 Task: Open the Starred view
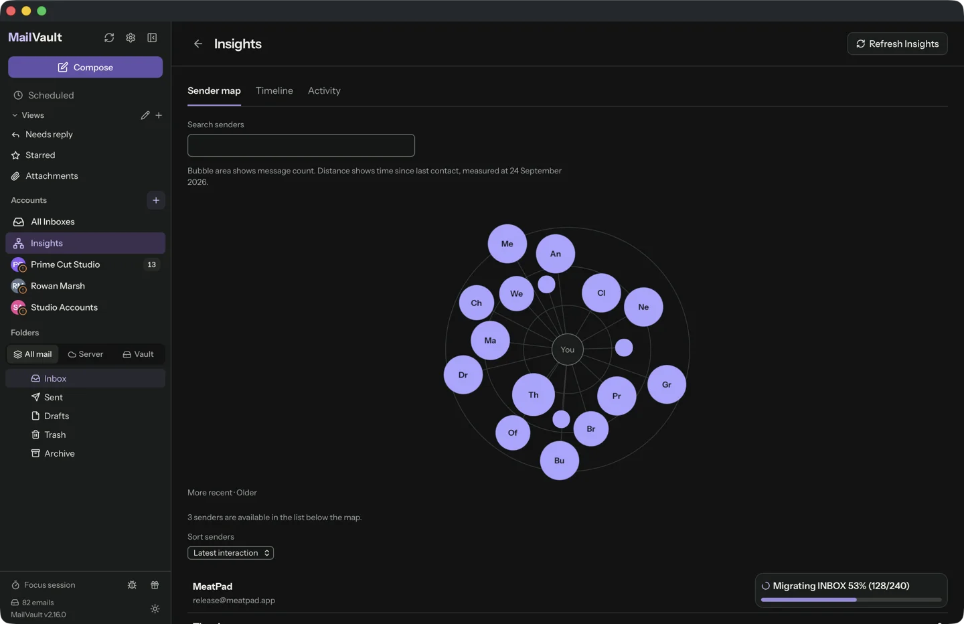[85, 155]
